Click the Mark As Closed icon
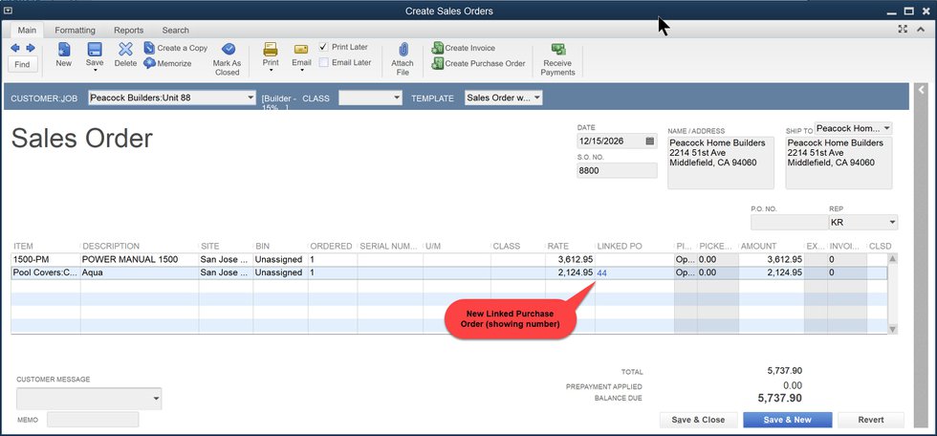This screenshot has height=436, width=937. 228,50
